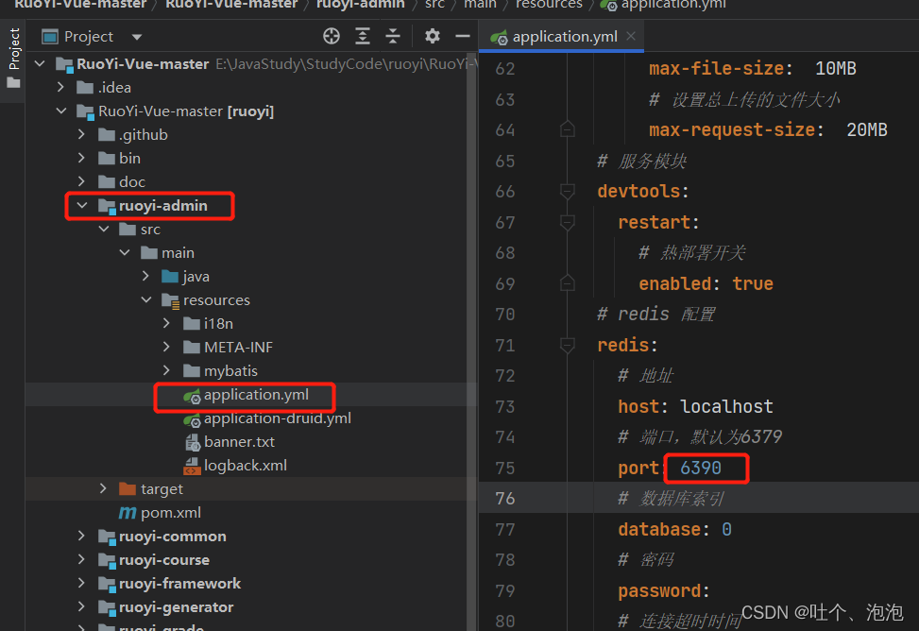Click the database value 0

(x=726, y=530)
